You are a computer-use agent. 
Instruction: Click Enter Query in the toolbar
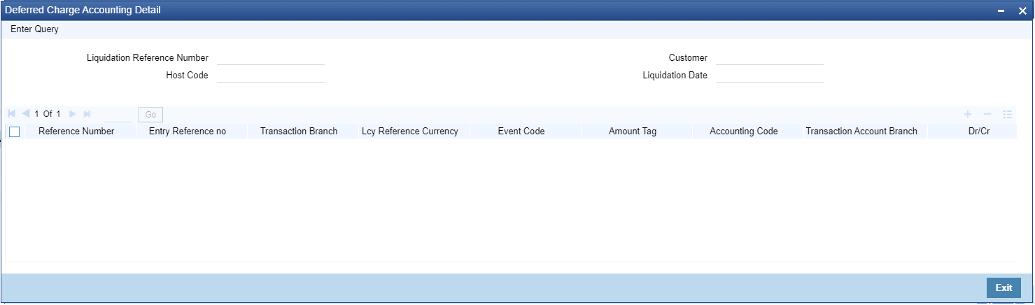point(34,29)
